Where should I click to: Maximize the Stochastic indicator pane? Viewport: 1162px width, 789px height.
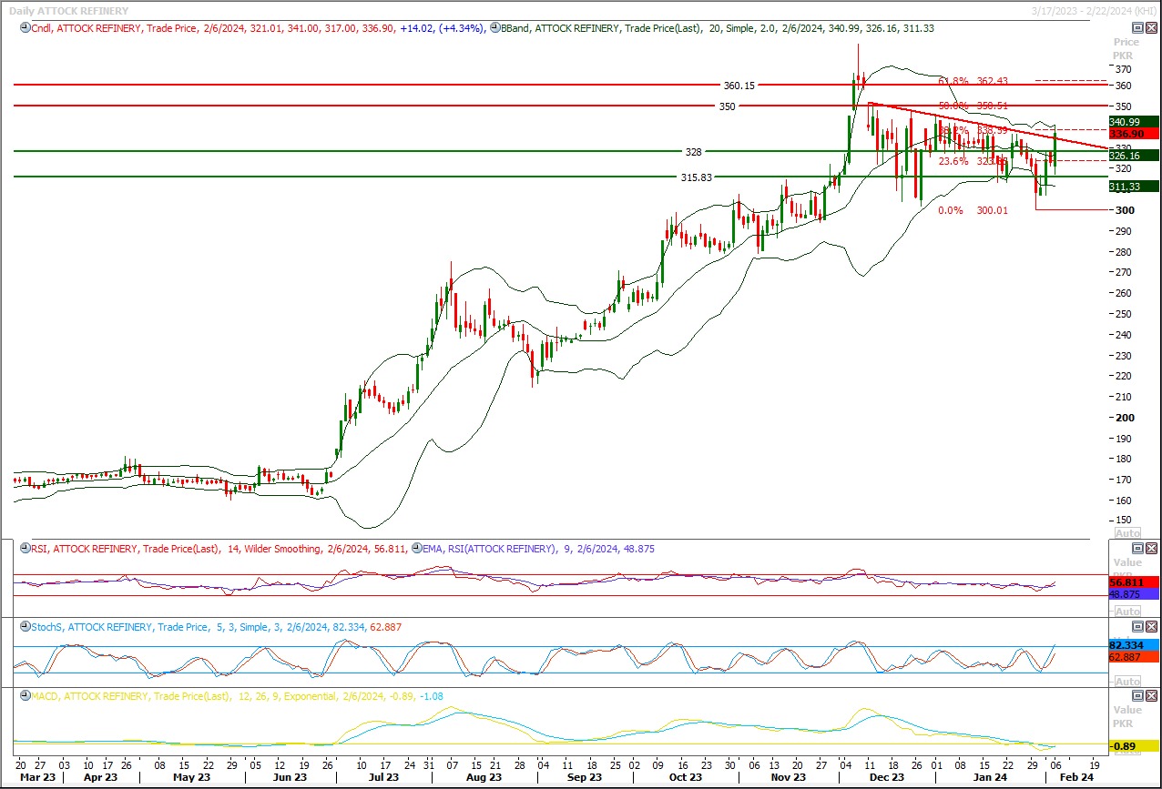pyautogui.click(x=1137, y=627)
